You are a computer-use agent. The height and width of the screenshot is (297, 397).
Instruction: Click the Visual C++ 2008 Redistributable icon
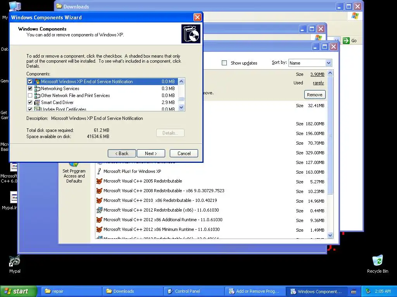click(x=99, y=191)
